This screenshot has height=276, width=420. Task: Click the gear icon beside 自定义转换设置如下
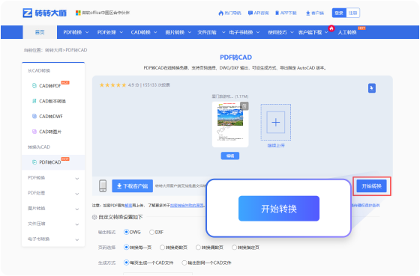94,217
